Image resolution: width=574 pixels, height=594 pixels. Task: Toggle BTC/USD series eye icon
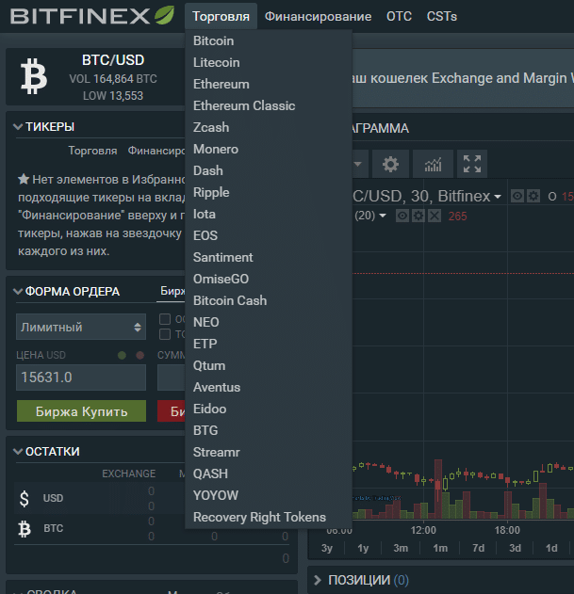point(517,196)
